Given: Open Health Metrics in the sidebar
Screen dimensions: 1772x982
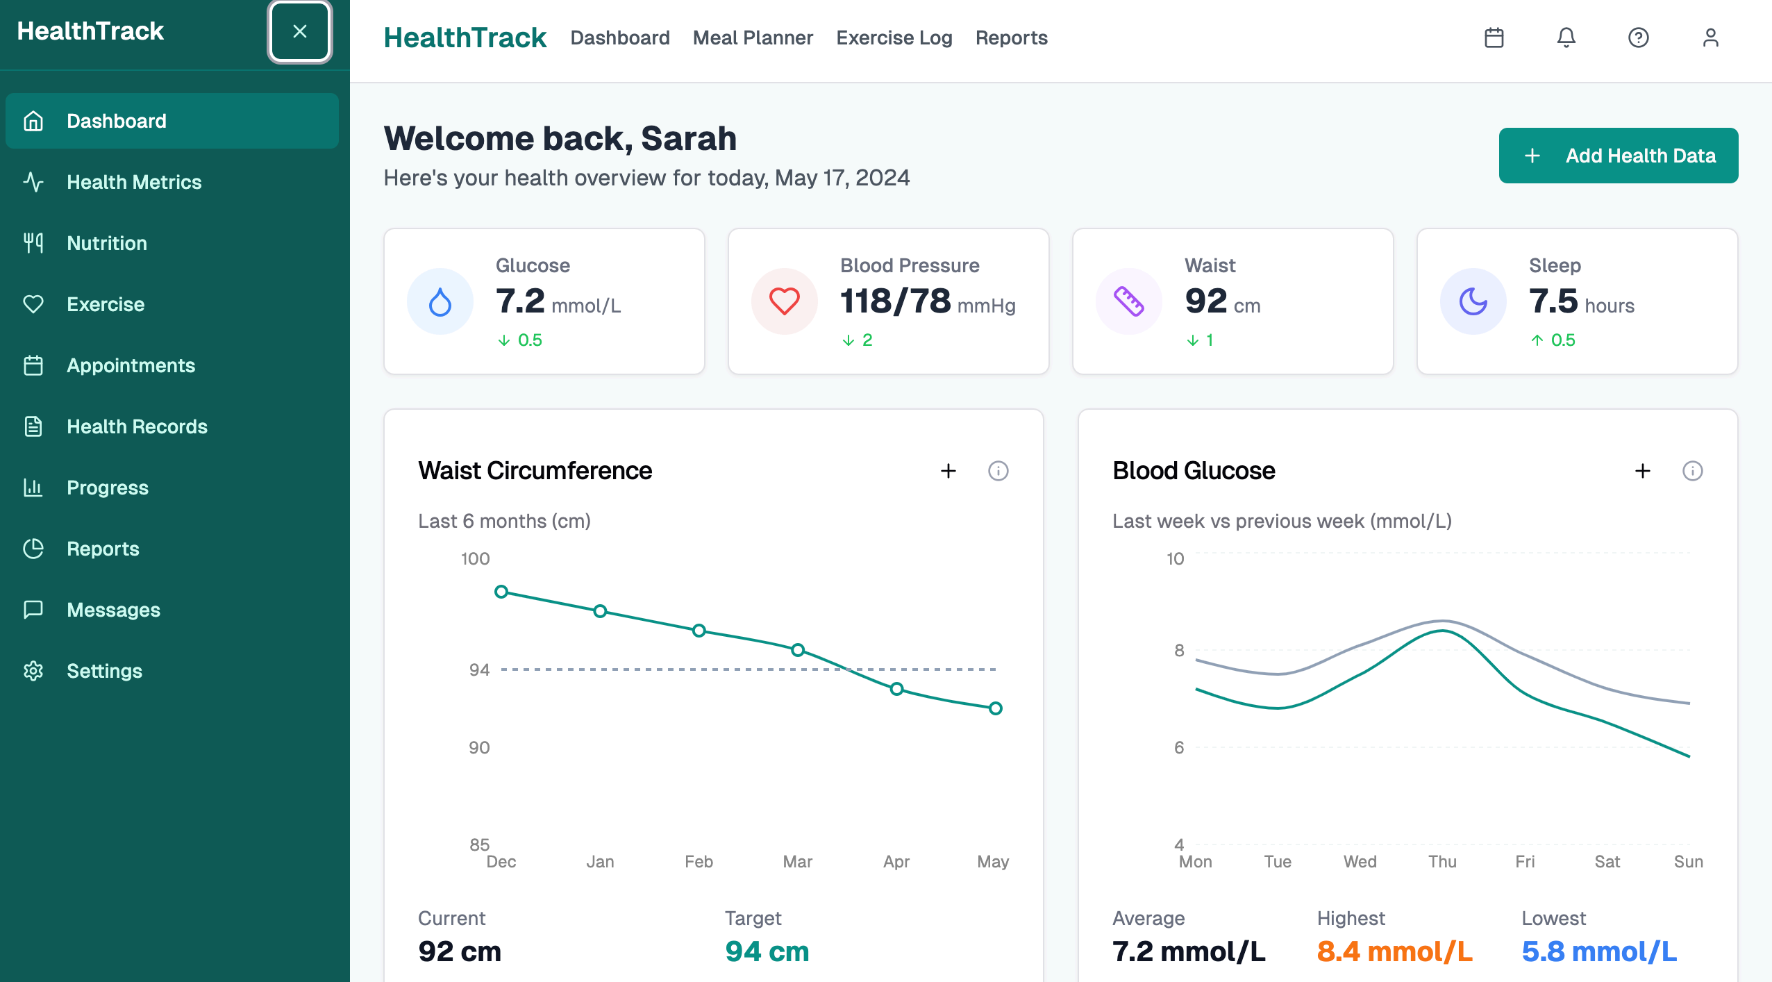Looking at the screenshot, I should [x=172, y=182].
